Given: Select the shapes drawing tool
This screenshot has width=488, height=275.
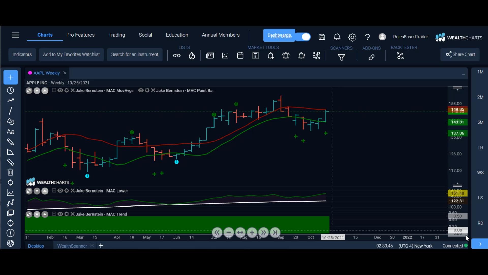Looking at the screenshot, I should 10,121.
